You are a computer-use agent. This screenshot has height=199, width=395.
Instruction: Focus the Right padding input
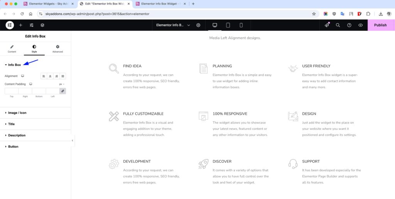[x=25, y=91]
